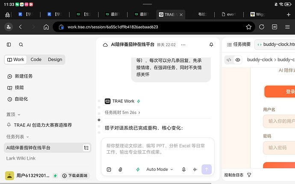
Task: Open the 控制台日志 console log
Action: 234,175
